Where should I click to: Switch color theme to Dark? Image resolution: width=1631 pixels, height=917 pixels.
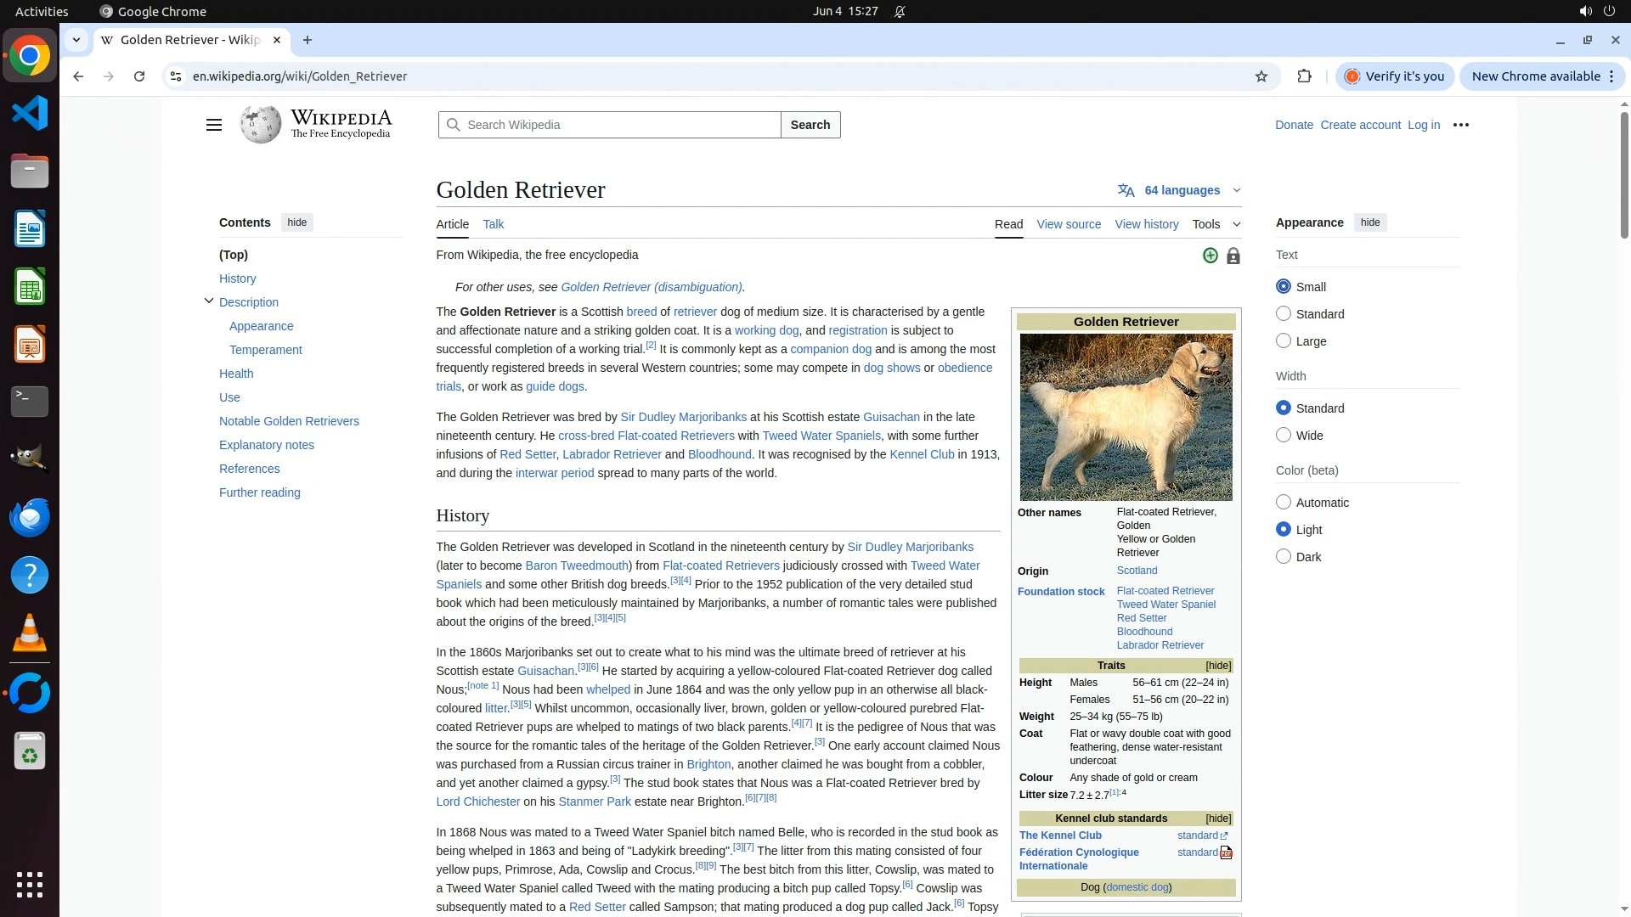(1284, 557)
